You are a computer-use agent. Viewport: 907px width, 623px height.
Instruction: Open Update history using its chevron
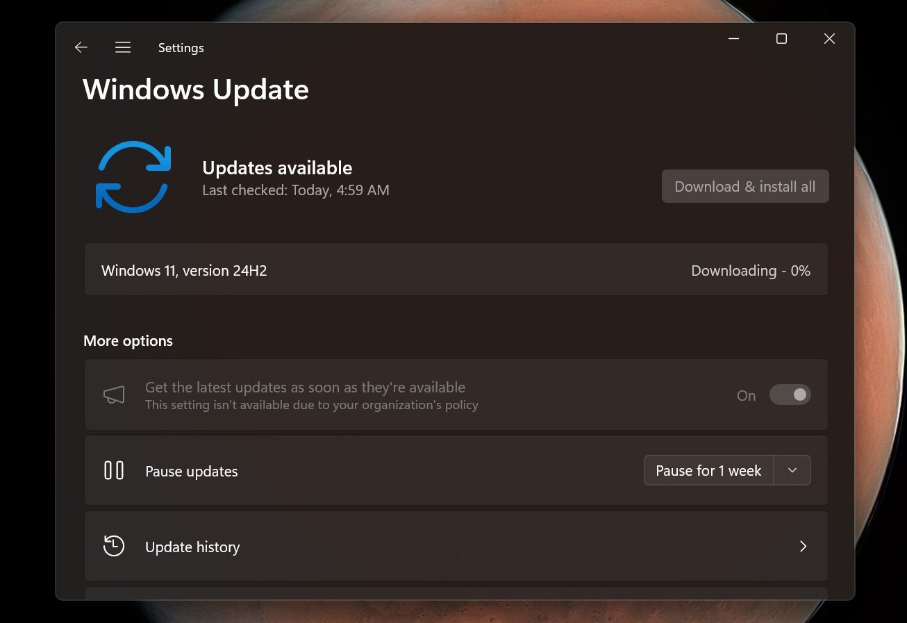804,547
